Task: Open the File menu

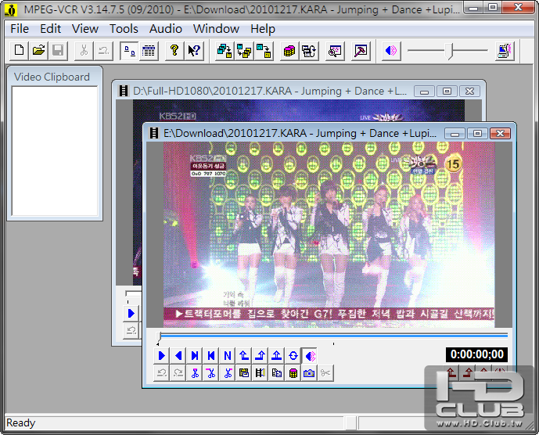Action: (x=20, y=29)
